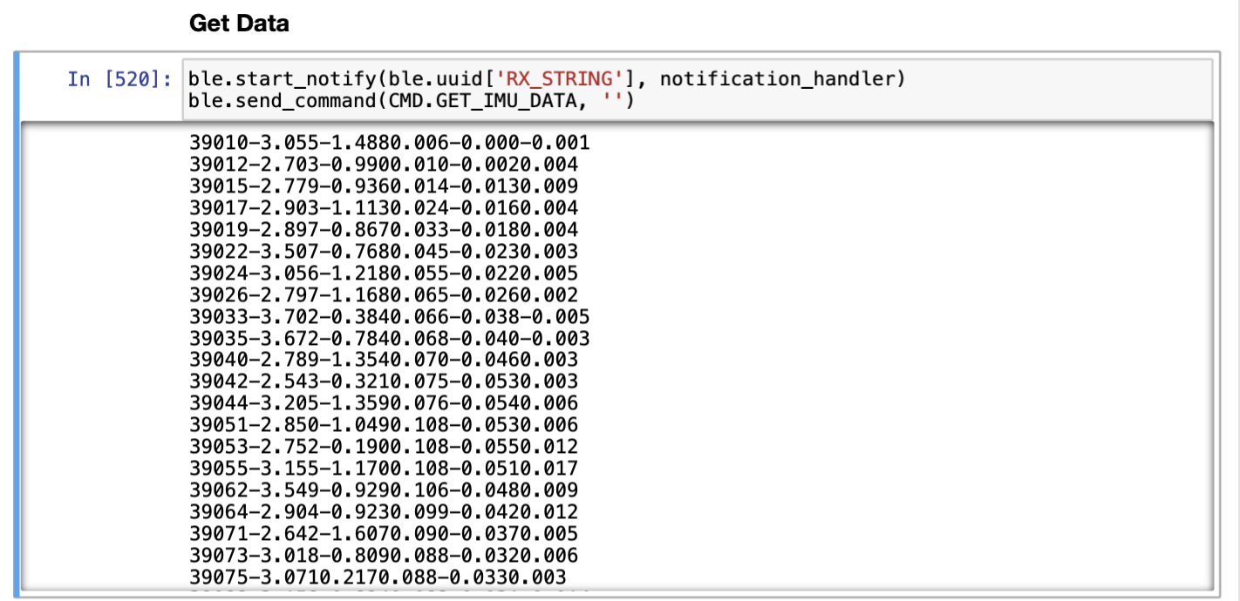Click output row starting with 39026

pyautogui.click(x=384, y=294)
